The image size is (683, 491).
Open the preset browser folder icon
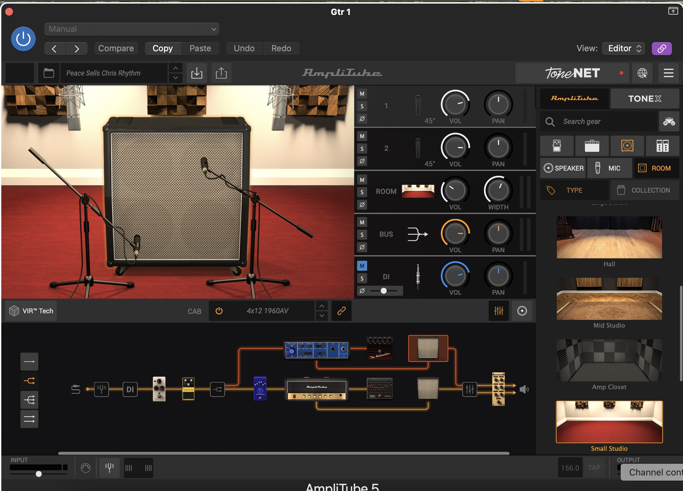point(49,73)
